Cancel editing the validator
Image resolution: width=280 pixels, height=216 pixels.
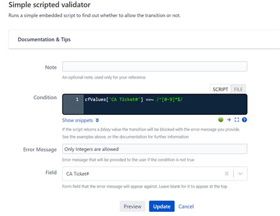click(x=186, y=207)
